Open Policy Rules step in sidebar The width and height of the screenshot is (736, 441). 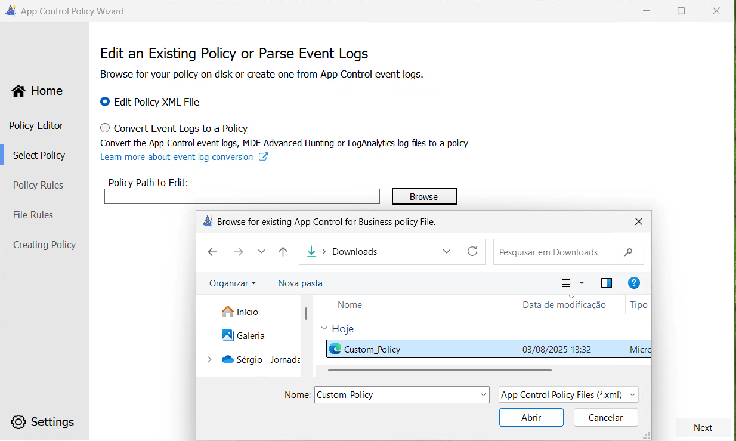click(x=38, y=185)
